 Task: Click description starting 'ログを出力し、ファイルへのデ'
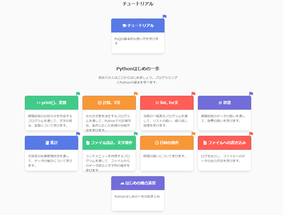coord(223,159)
